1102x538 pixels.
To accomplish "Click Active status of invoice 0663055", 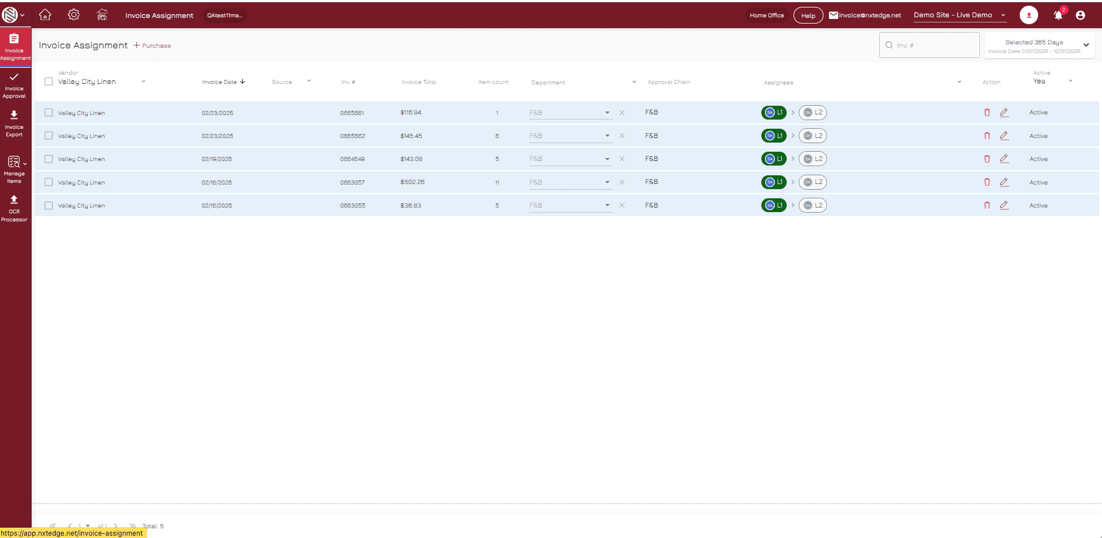I will [1038, 205].
